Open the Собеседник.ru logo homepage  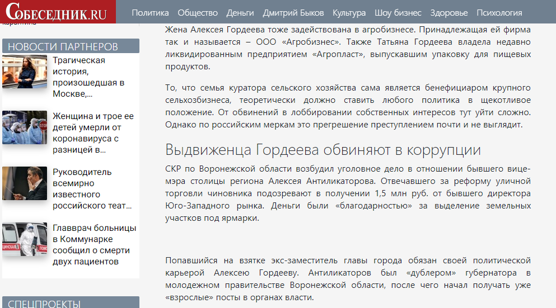[x=58, y=12]
